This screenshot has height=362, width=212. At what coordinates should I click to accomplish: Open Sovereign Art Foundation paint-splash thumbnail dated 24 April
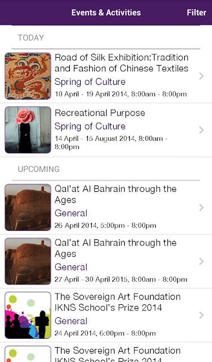28,315
